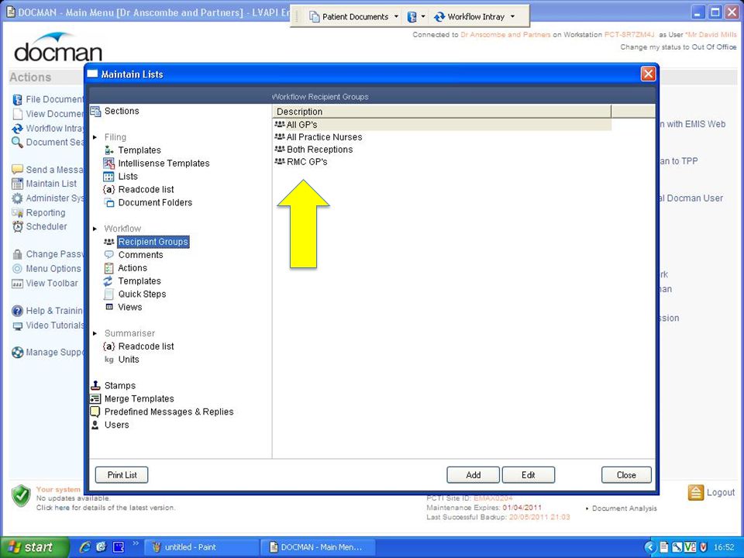
Task: Open the Patient Documents dropdown arrow
Action: [x=396, y=16]
